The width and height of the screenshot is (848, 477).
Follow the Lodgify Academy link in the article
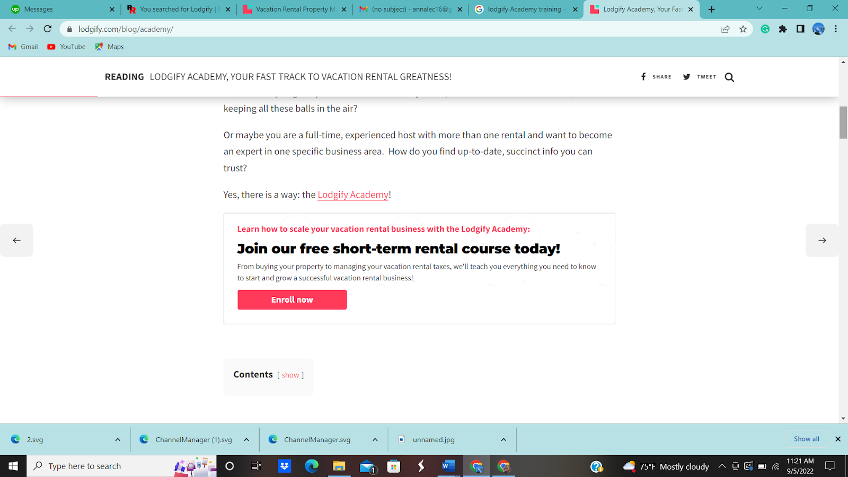(x=353, y=195)
